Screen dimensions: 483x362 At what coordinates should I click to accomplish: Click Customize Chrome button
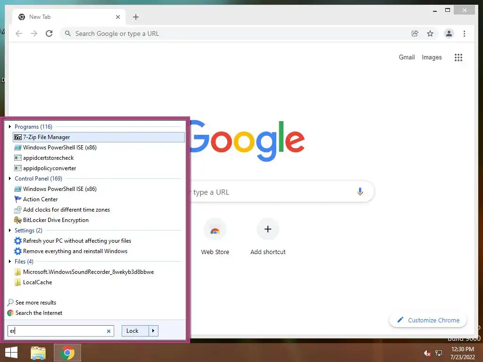(428, 320)
